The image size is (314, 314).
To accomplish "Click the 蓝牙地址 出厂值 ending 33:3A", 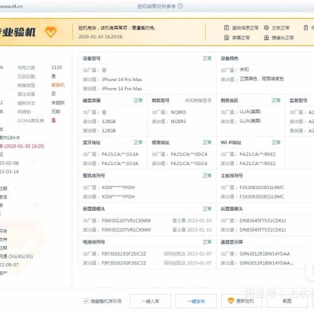I will coord(120,154).
